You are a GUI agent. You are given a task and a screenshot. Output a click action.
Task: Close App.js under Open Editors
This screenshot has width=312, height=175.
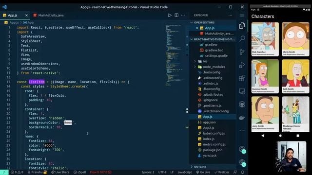pos(197,28)
